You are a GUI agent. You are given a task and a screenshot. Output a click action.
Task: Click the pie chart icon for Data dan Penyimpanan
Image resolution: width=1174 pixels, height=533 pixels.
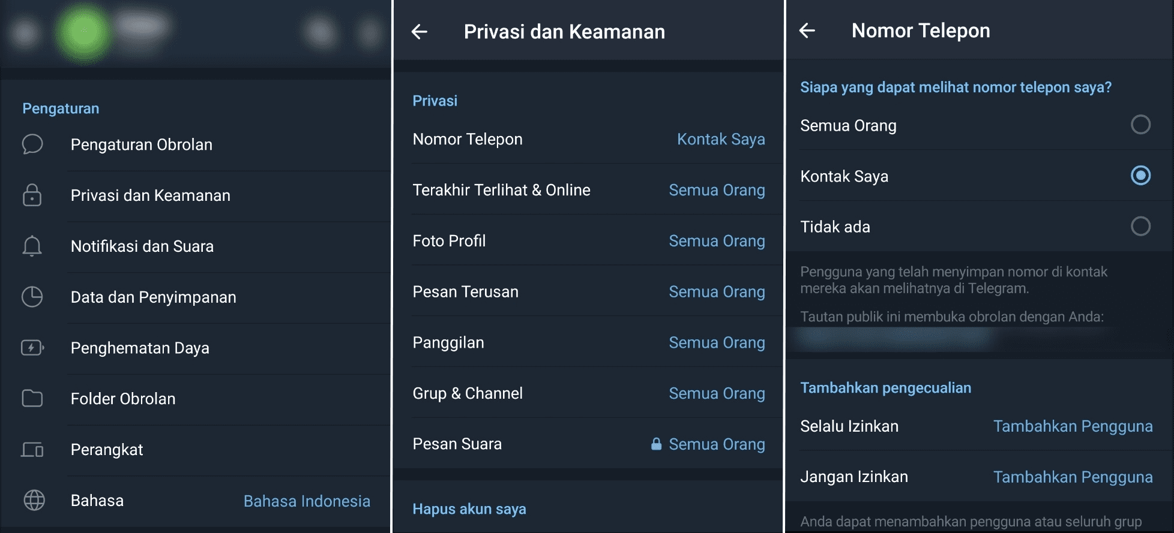coord(32,297)
